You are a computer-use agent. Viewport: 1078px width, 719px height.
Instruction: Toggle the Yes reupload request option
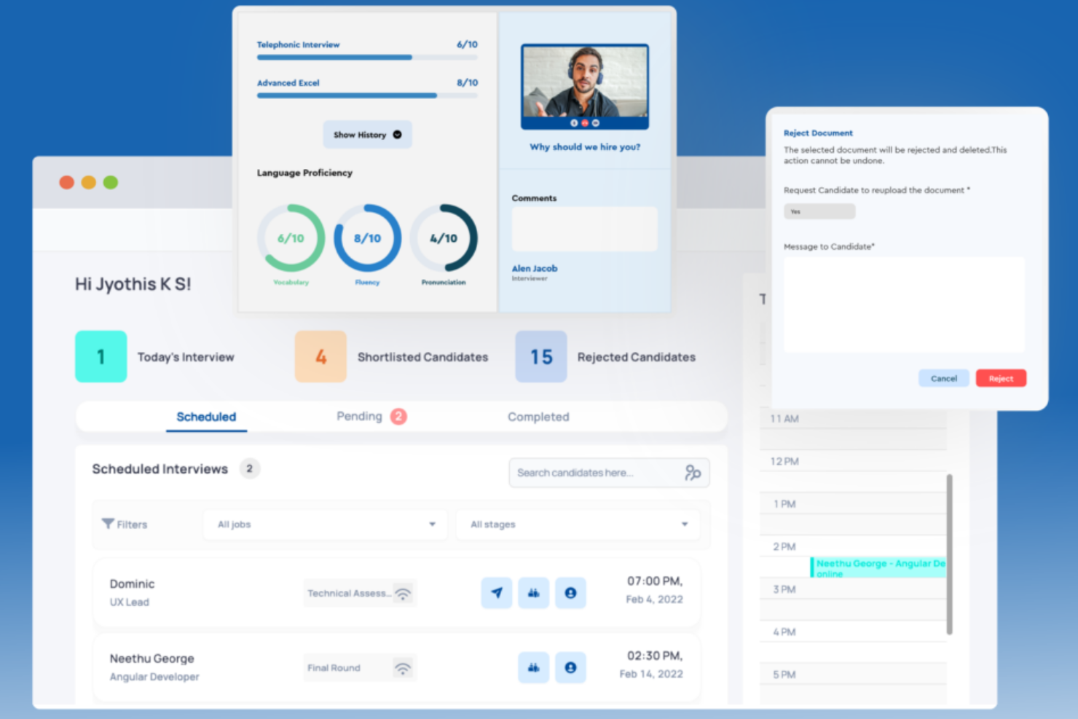point(819,212)
